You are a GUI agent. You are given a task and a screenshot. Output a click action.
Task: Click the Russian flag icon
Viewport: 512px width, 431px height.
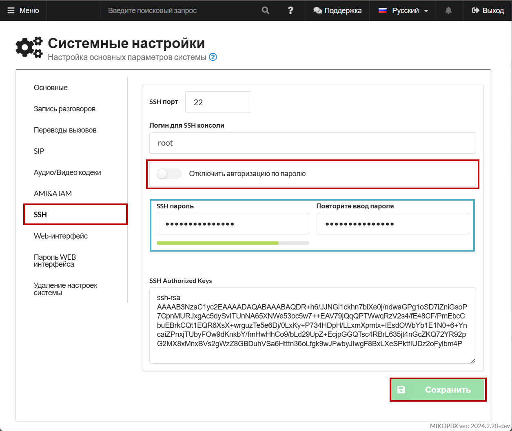[383, 11]
